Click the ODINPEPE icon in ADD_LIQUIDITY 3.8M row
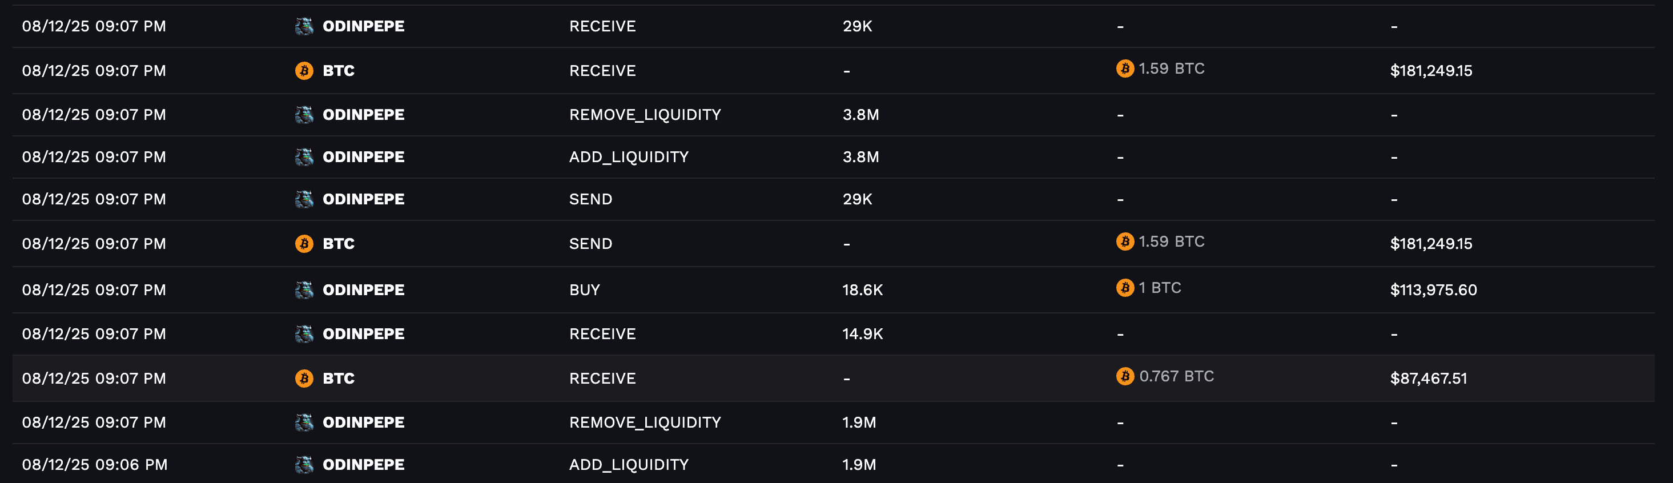The width and height of the screenshot is (1673, 483). (x=304, y=156)
